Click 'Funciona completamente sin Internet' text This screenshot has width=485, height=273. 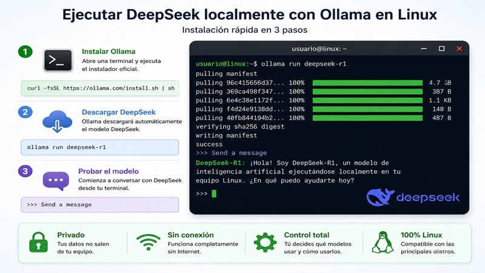click(x=203, y=248)
